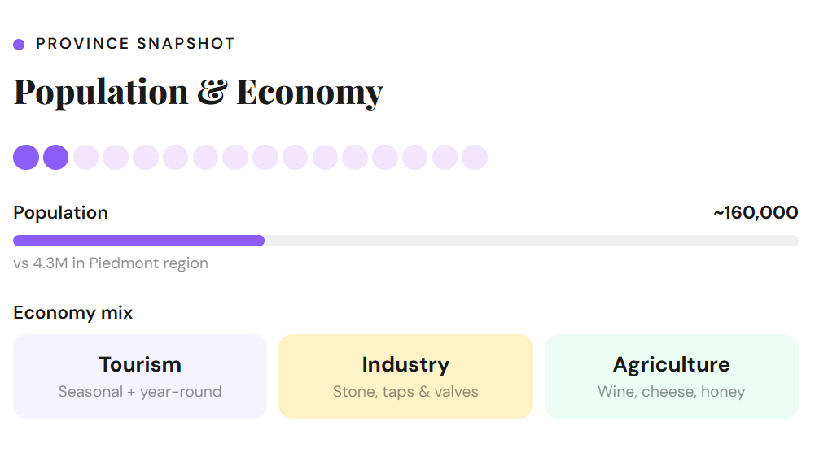Click the "Seasonal + year-round" subtitle

[x=140, y=392]
